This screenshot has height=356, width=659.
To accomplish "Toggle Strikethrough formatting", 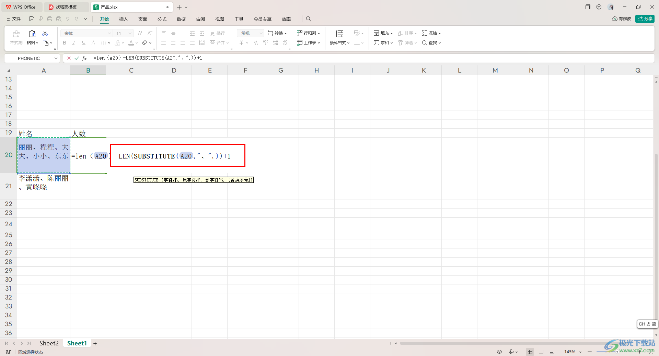I will pyautogui.click(x=93, y=43).
